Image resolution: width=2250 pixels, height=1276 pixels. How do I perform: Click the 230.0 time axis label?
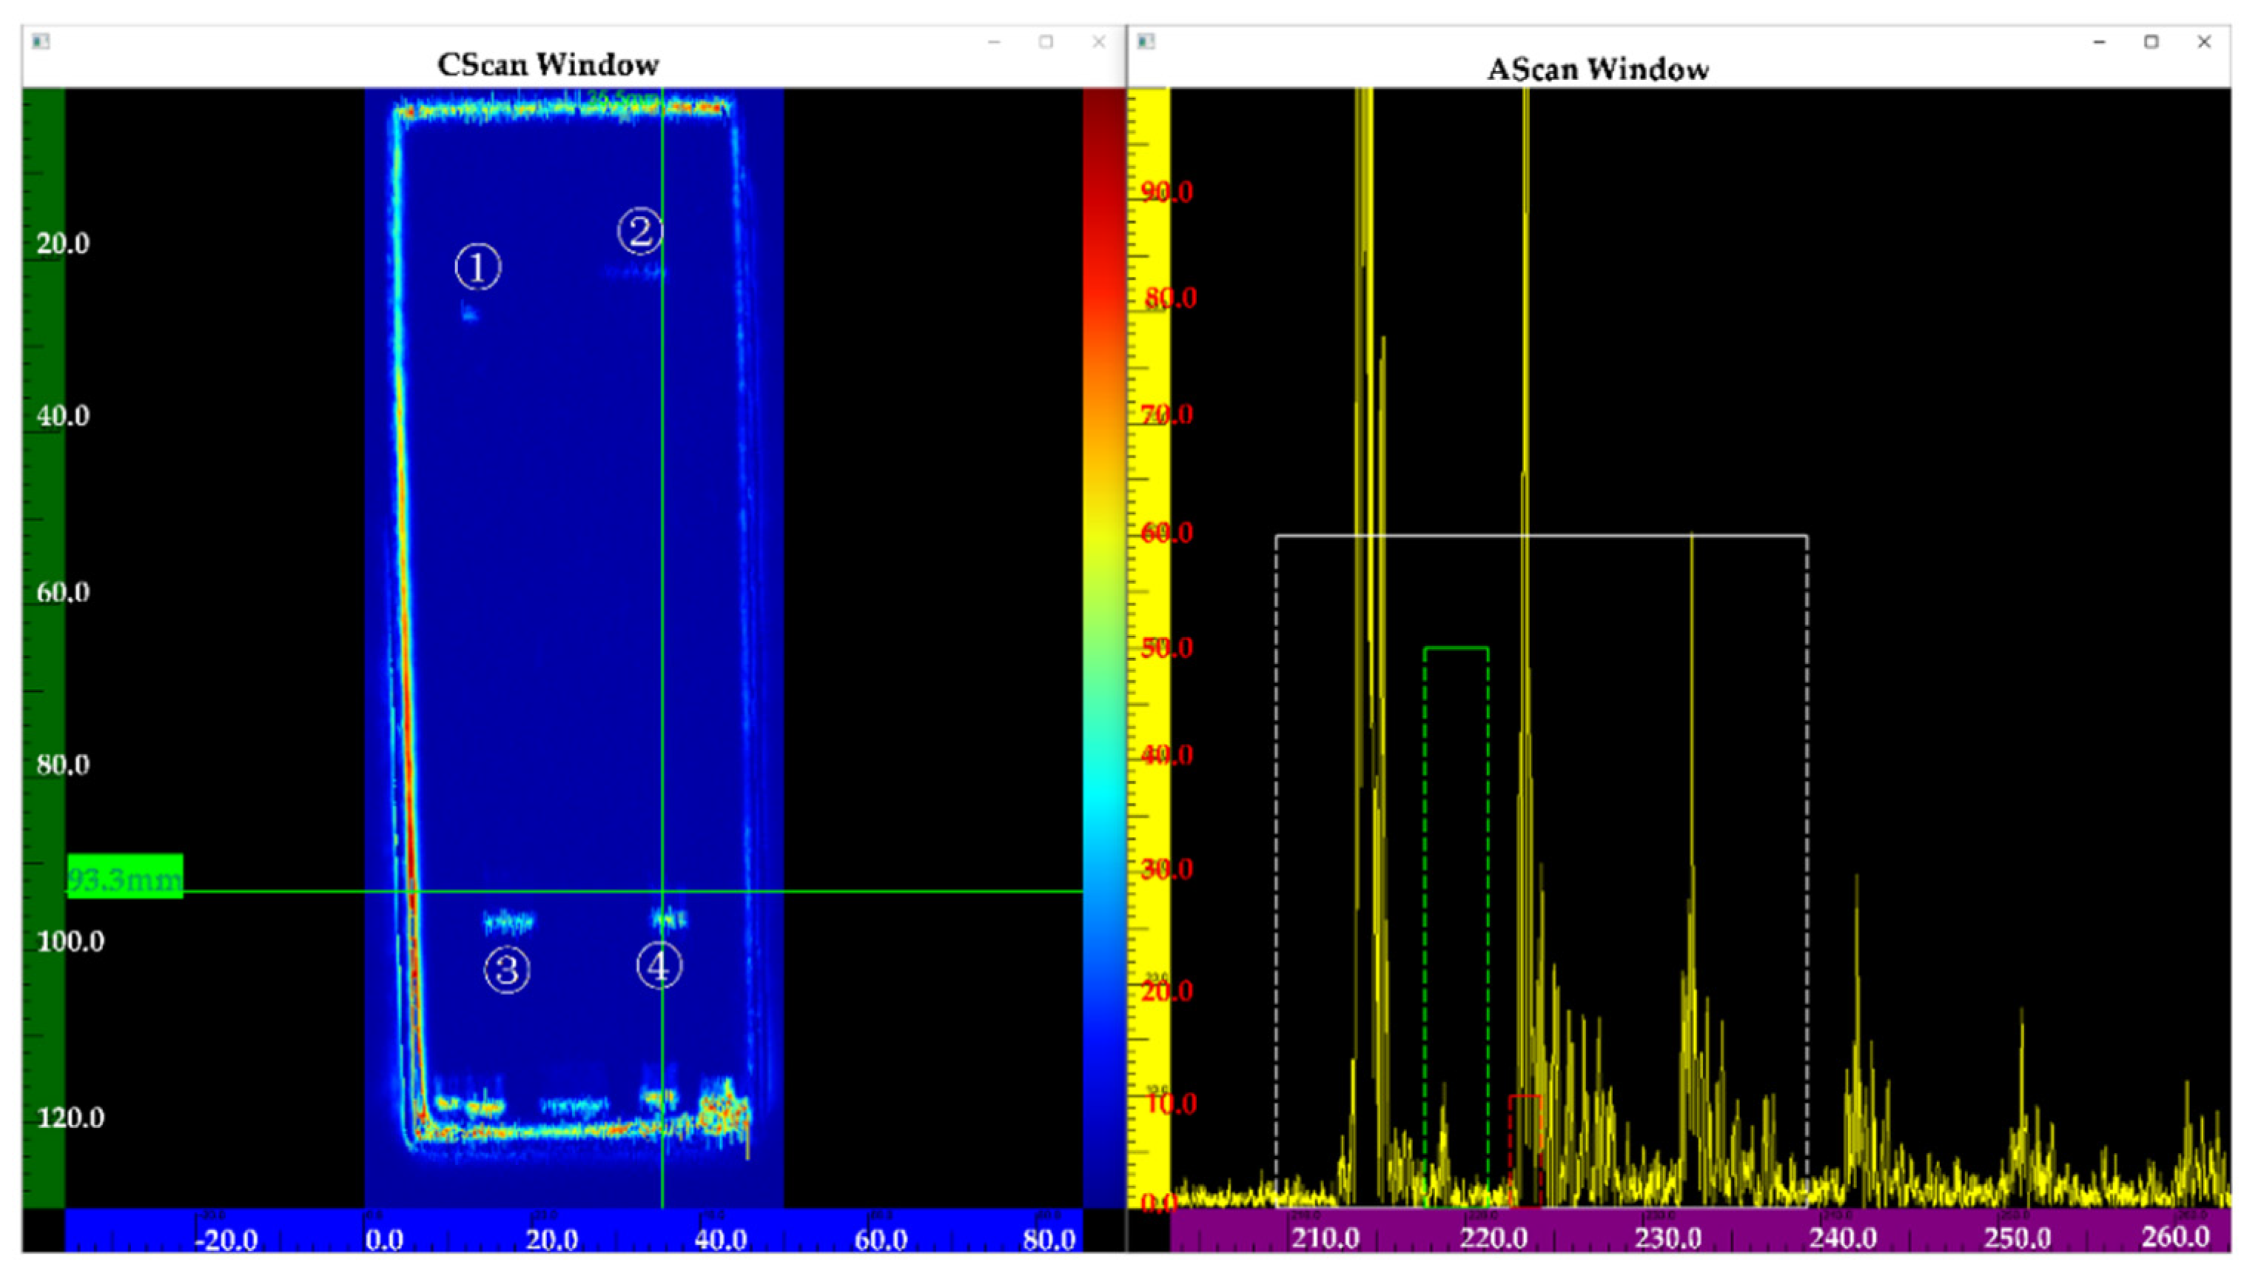click(1669, 1238)
